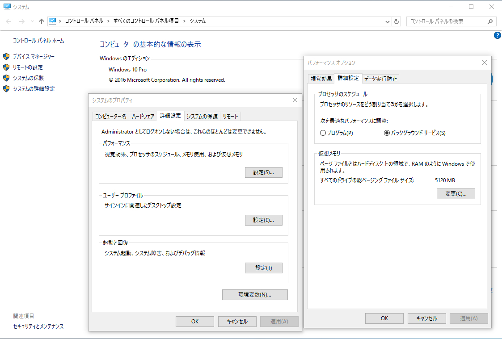Open user profile 設定(E)... button
502x339 pixels.
click(x=263, y=220)
